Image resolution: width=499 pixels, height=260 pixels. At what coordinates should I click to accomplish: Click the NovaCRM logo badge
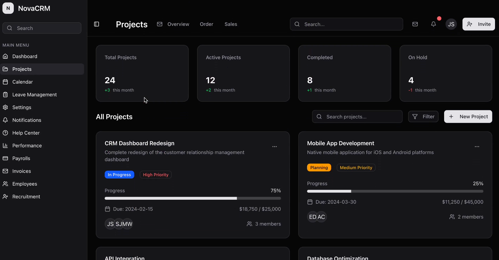pyautogui.click(x=8, y=8)
